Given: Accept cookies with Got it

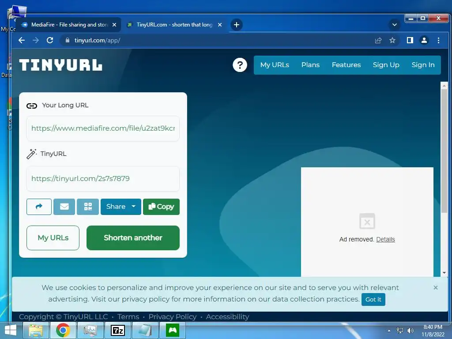Looking at the screenshot, I should [x=373, y=300].
